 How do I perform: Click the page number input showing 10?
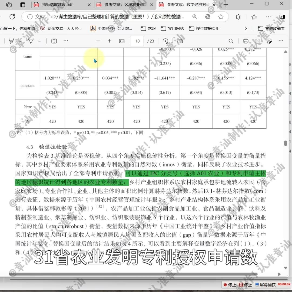pos(137,41)
